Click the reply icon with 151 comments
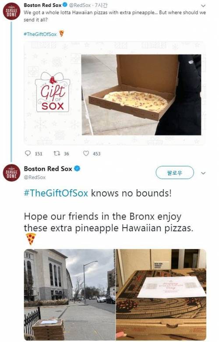The width and height of the screenshot is (219, 342). [x=28, y=153]
